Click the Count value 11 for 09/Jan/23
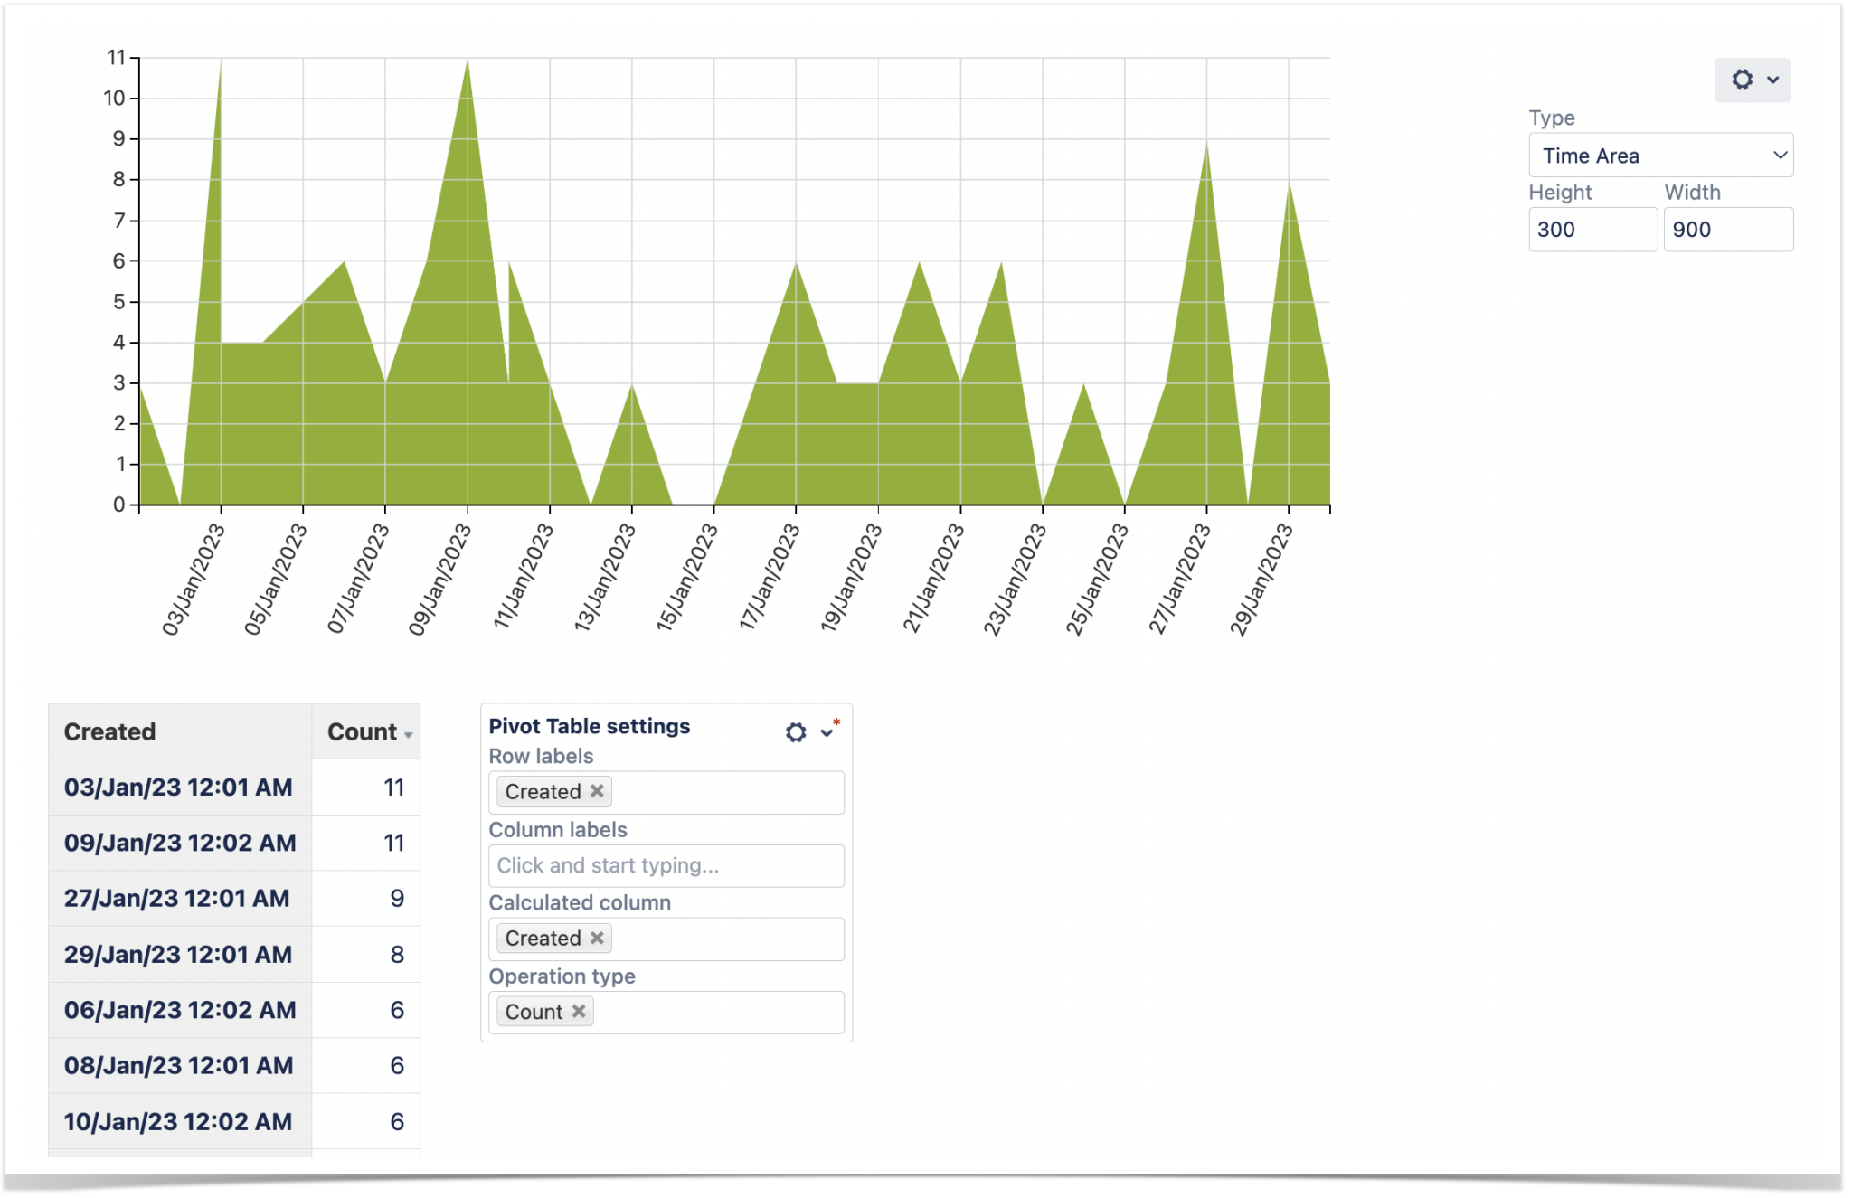 393,843
